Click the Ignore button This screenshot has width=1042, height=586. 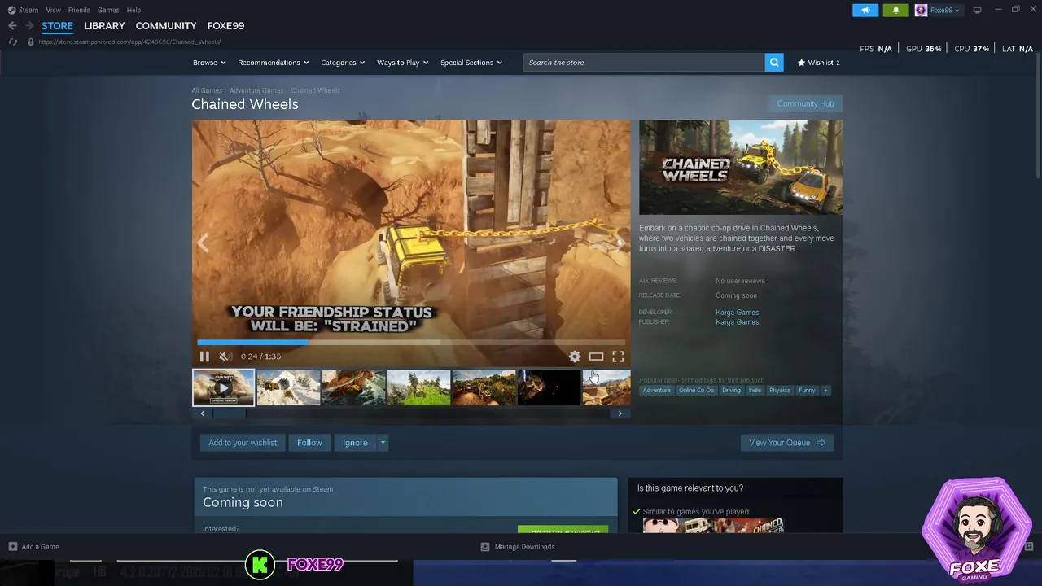pyautogui.click(x=355, y=443)
